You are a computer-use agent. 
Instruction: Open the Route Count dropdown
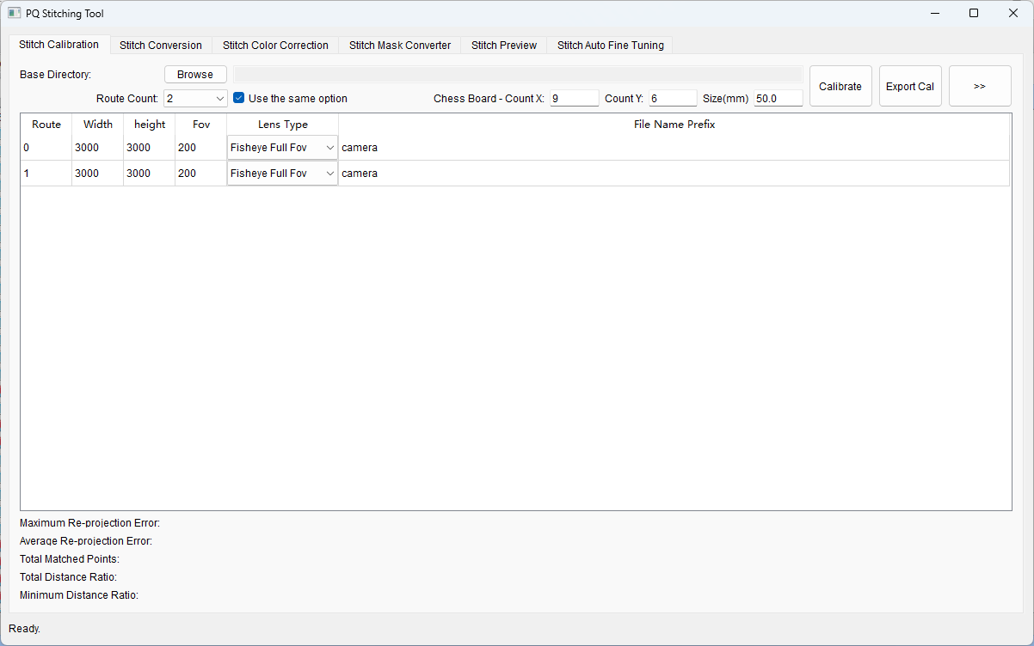[195, 99]
